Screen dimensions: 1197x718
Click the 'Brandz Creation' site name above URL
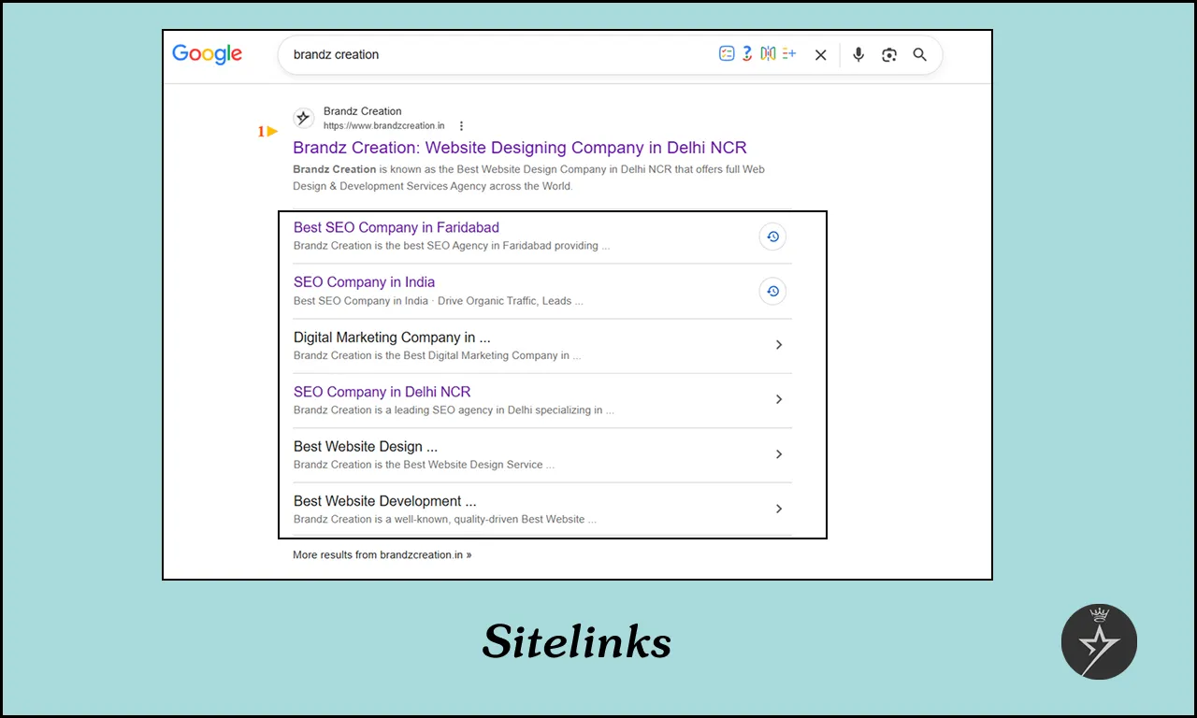[x=363, y=111]
